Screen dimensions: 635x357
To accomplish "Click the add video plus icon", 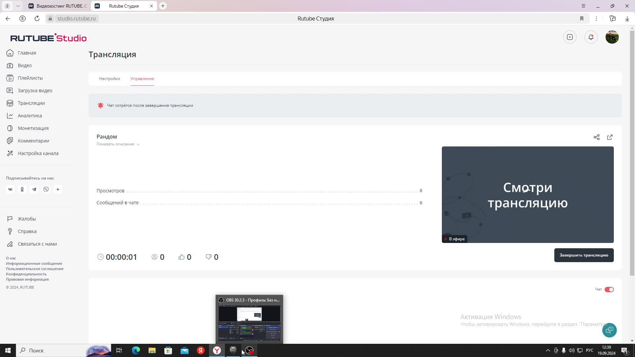I will [x=570, y=37].
